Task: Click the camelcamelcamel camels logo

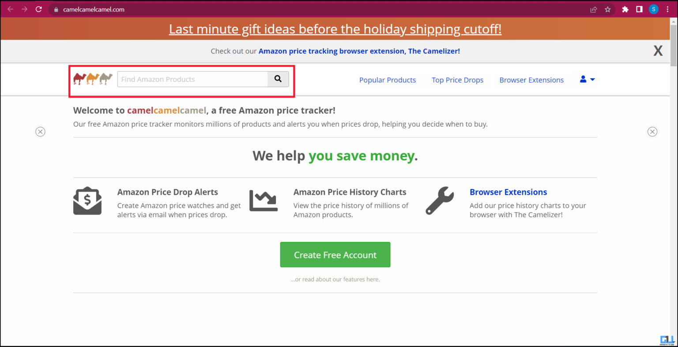Action: tap(92, 78)
